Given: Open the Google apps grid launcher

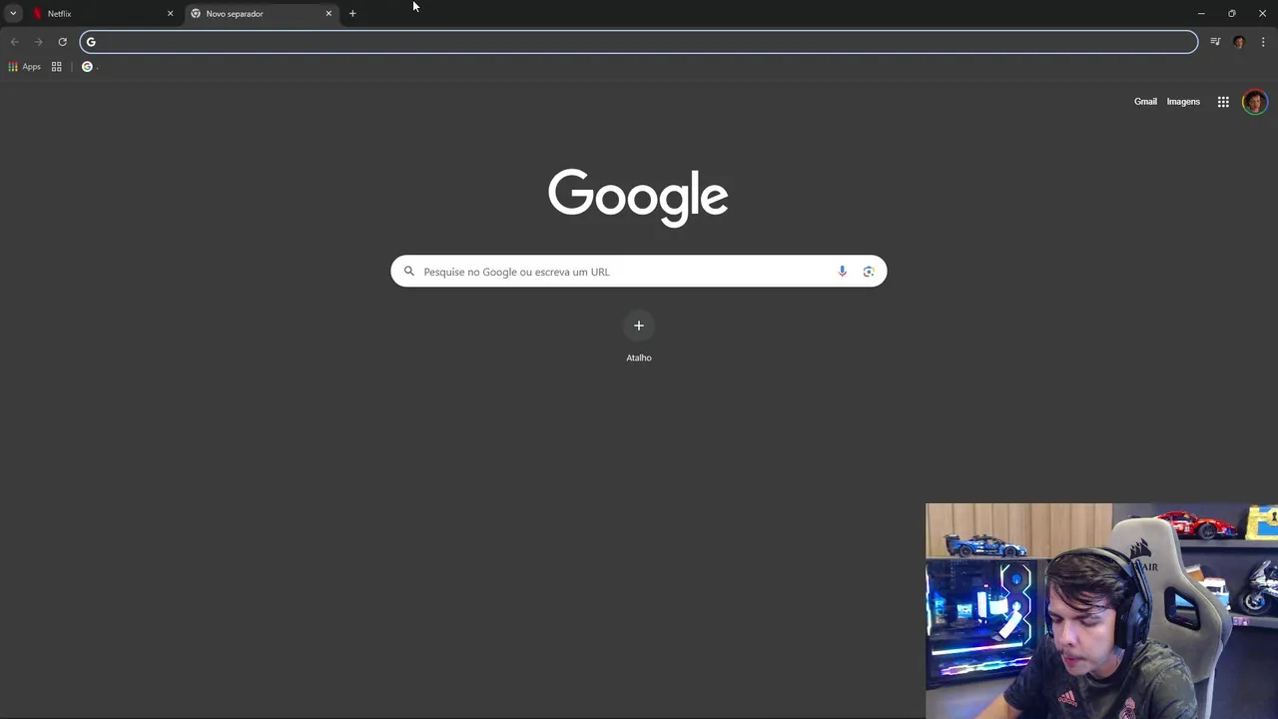Looking at the screenshot, I should (1223, 102).
